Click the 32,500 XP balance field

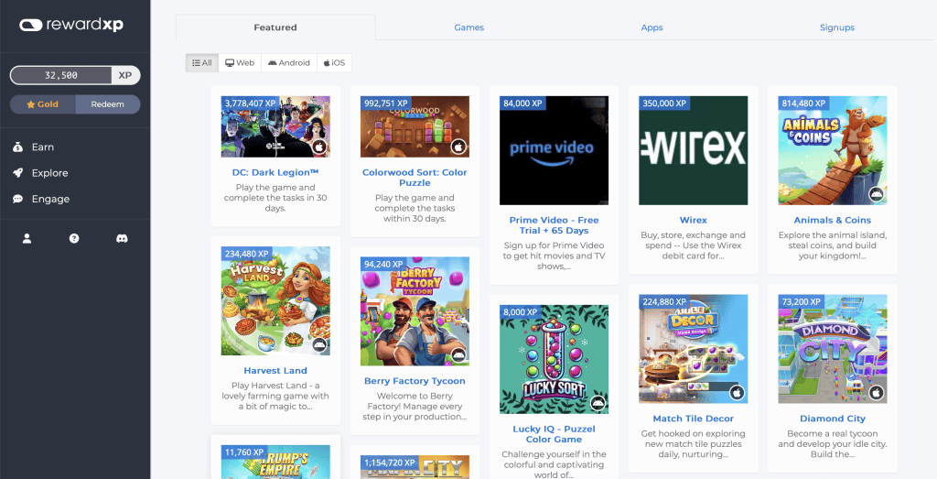coord(61,75)
